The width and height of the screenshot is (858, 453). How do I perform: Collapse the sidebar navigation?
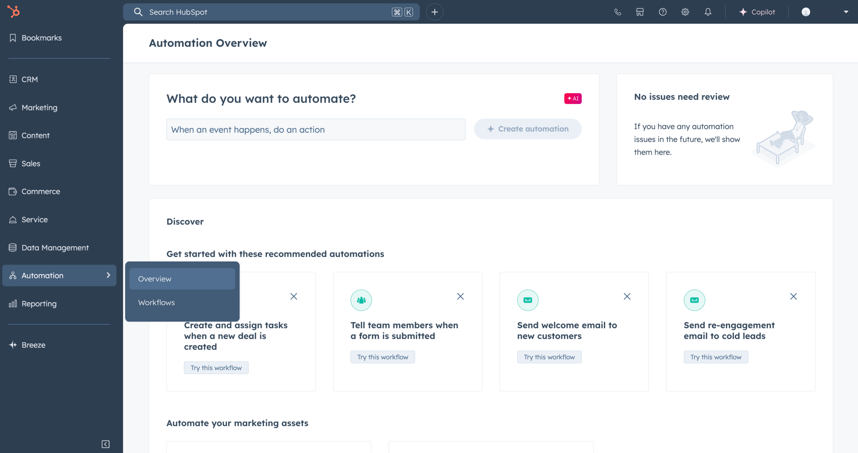(x=105, y=444)
